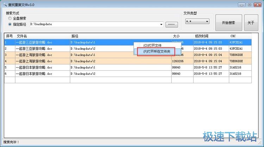Screen dimensions: 264x147
Task: Click CRC 43FCE2A1 in row 1
Action: pos(236,42)
